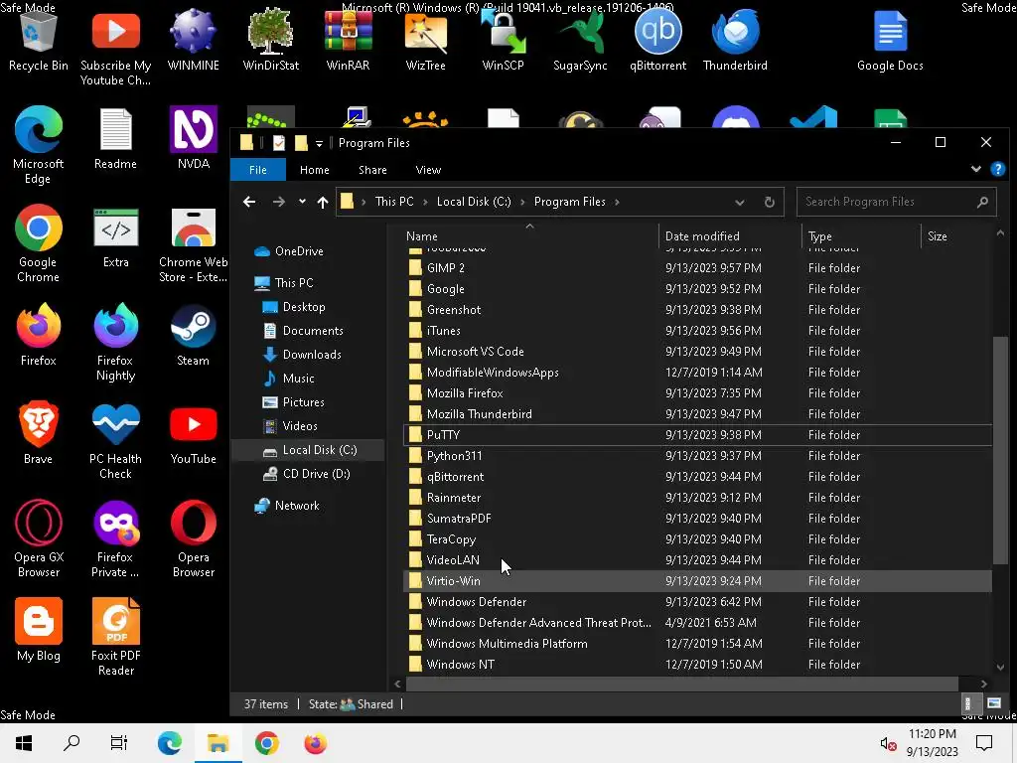Open PC Health Check desktop icon
Screen dimensions: 1017x763
tap(115, 441)
